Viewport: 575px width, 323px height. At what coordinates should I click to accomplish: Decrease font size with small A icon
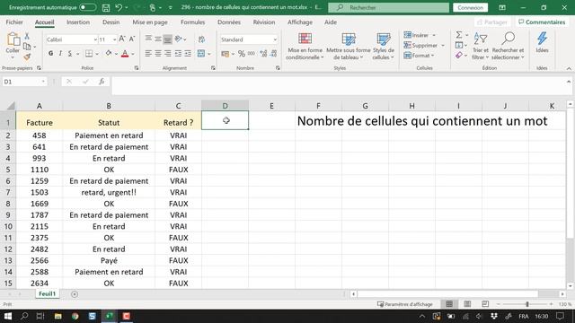tap(132, 39)
